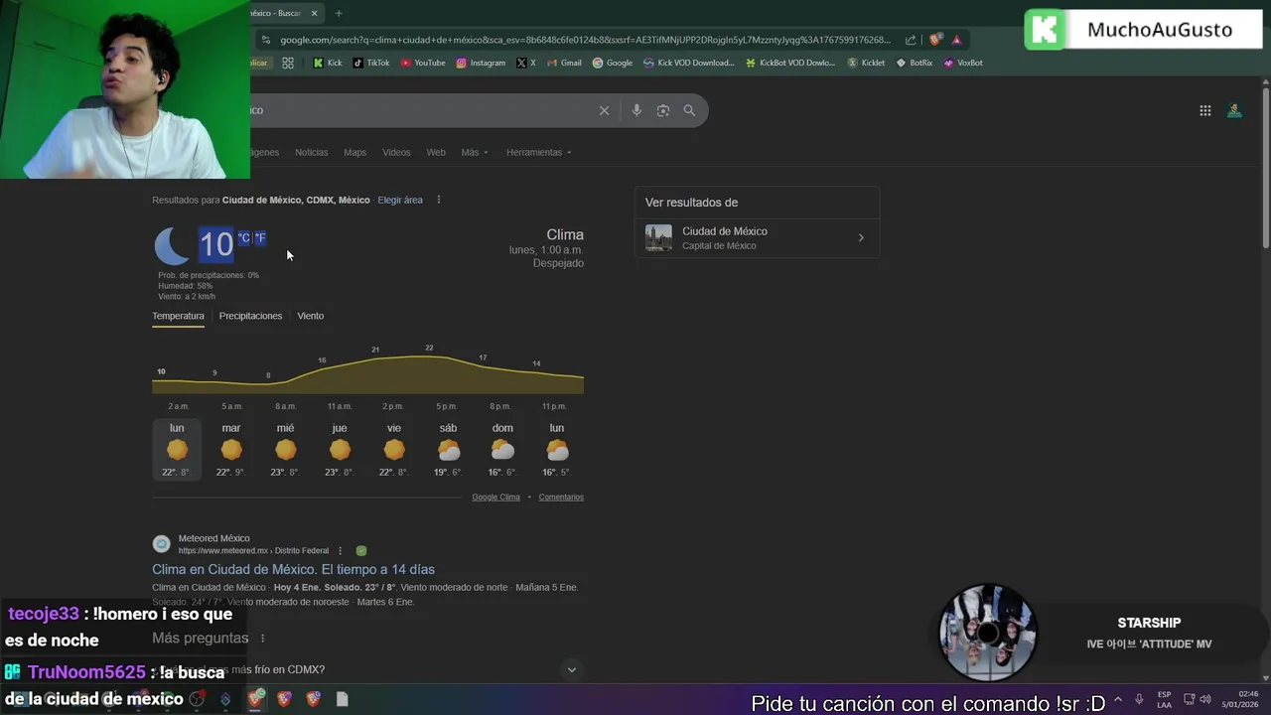This screenshot has height=715, width=1271.
Task: Open the apps grid in bookmarks bar
Action: [x=288, y=63]
